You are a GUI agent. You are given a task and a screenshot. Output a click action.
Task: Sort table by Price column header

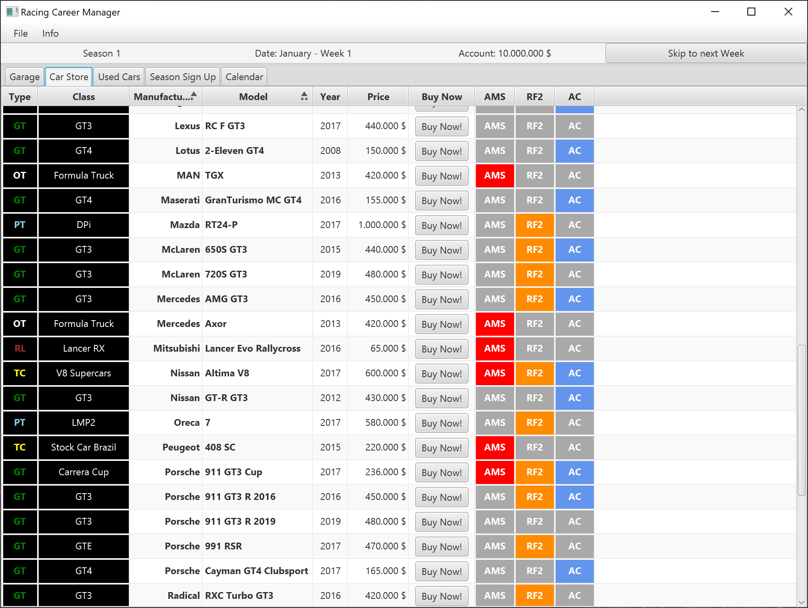pyautogui.click(x=378, y=97)
